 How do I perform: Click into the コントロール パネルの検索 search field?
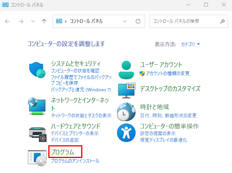pyautogui.click(x=189, y=22)
